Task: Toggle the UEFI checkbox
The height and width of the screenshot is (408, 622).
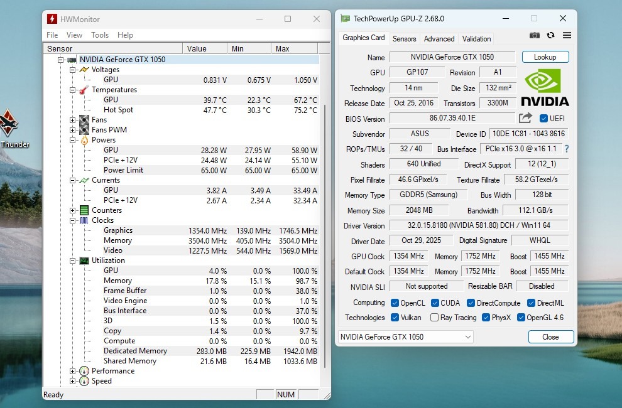Action: pyautogui.click(x=543, y=118)
